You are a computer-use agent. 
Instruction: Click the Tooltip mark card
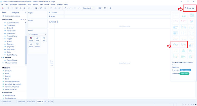(x=37, y=45)
